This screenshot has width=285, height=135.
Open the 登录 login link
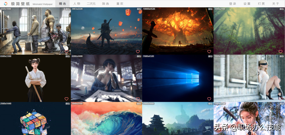pos(232,4)
